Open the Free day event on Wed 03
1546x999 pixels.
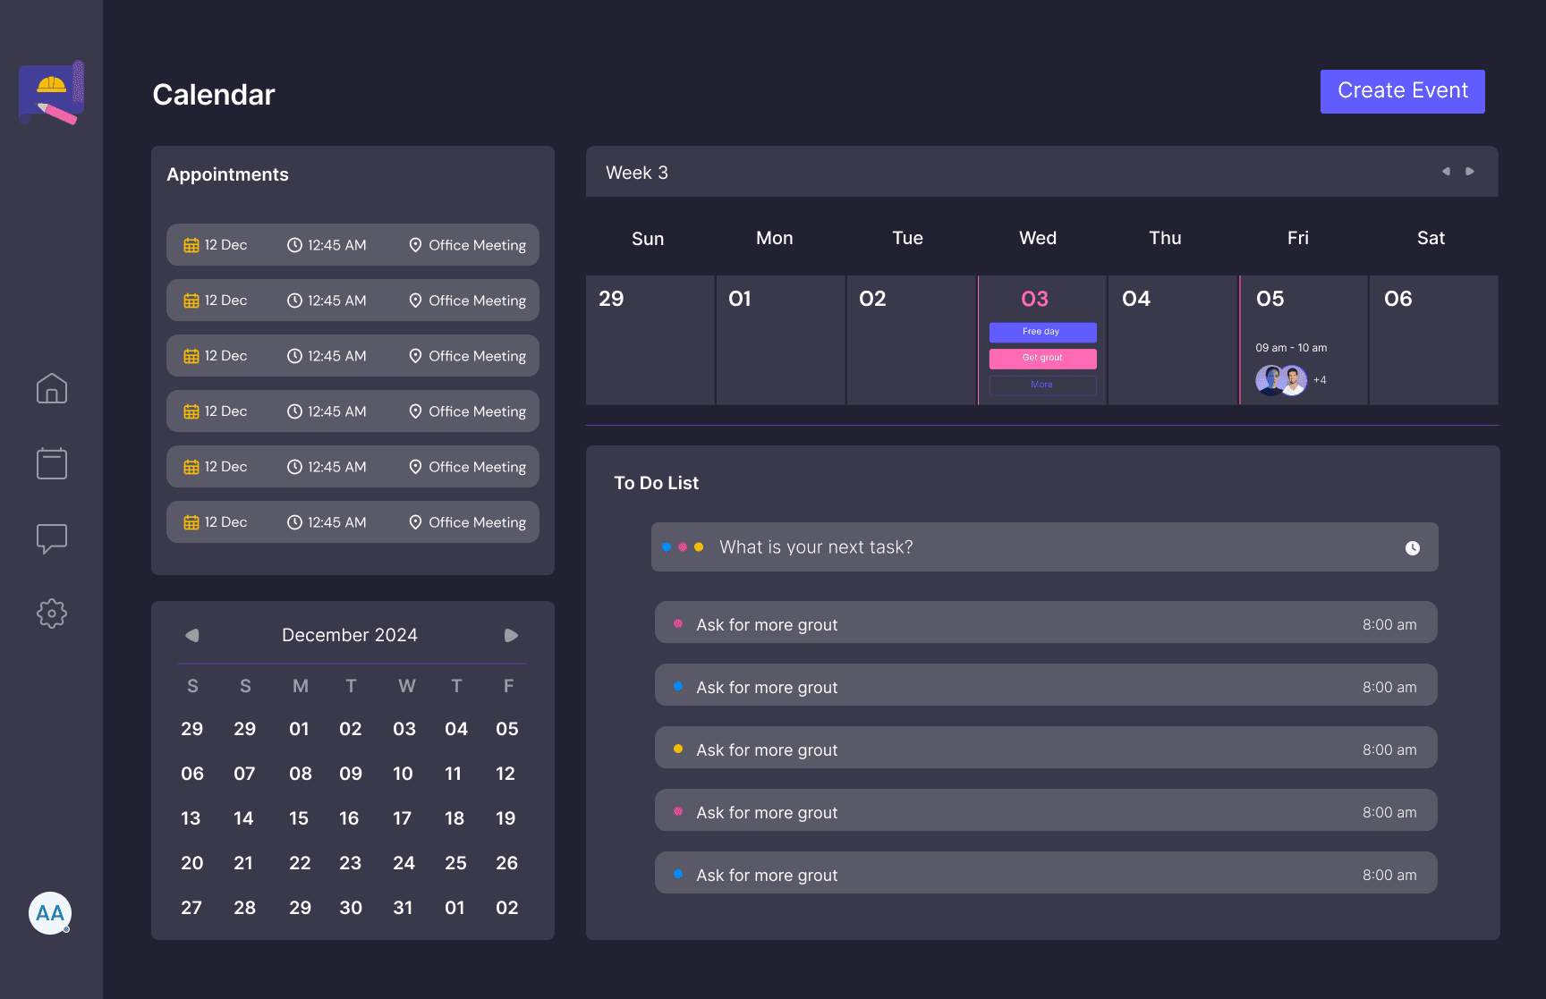1042,332
